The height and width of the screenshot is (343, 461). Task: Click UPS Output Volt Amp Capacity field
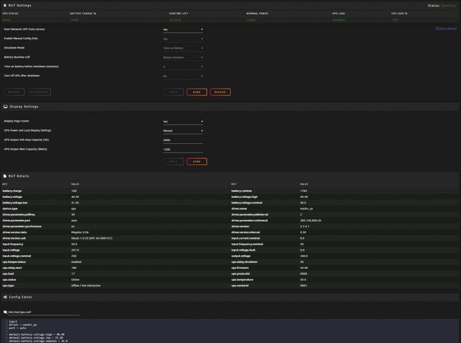coord(183,140)
